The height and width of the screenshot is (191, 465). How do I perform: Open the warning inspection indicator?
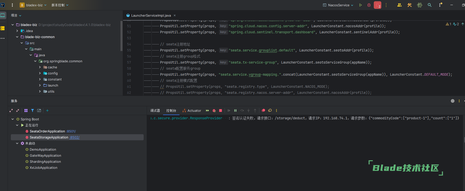point(449,24)
